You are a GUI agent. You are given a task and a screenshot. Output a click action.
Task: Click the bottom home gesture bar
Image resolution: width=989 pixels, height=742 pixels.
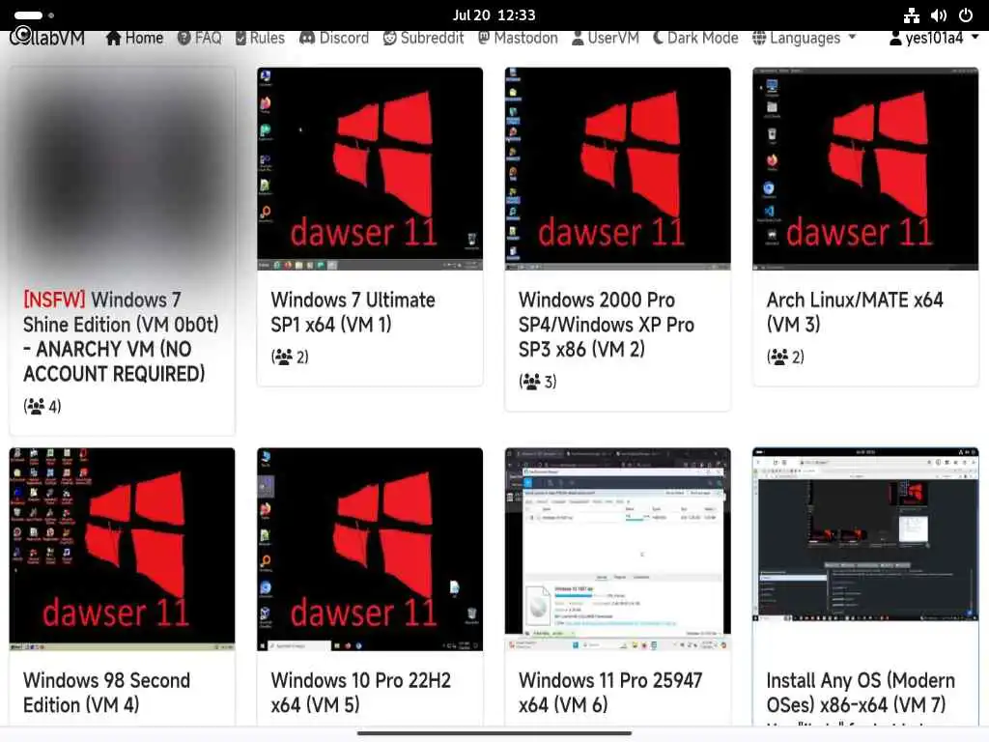coord(494,733)
